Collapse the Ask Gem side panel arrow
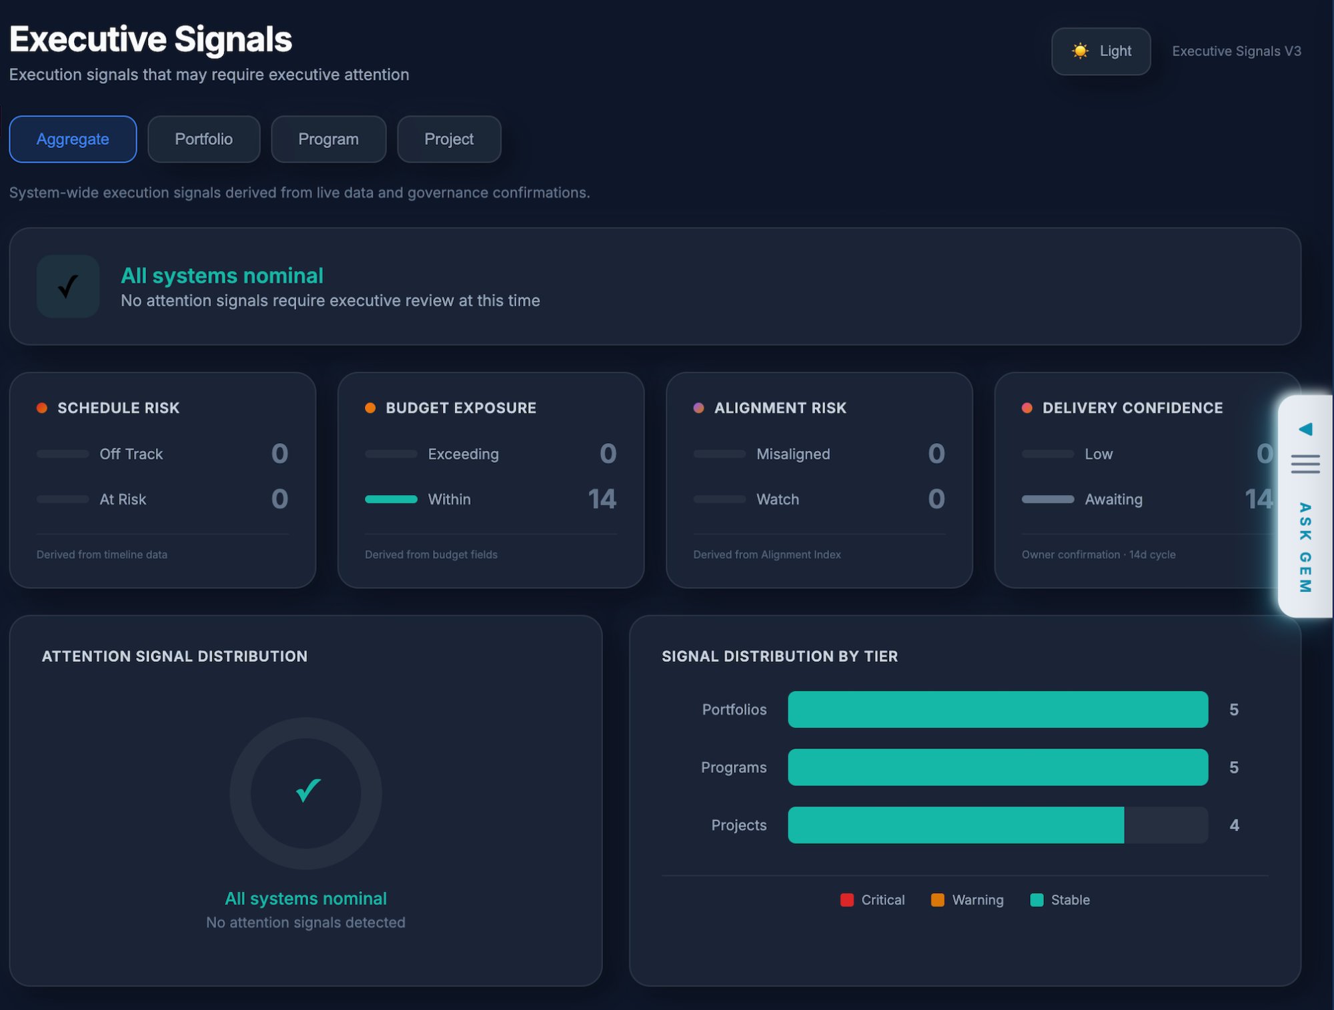The height and width of the screenshot is (1010, 1334). pos(1305,428)
